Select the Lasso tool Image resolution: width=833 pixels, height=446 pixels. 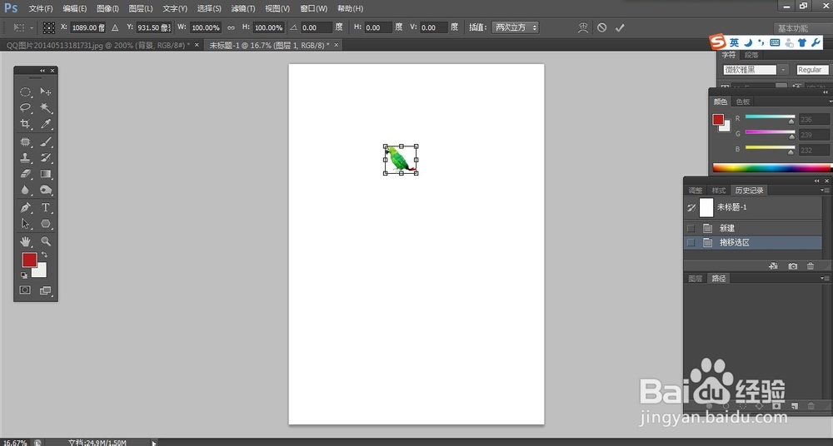[x=25, y=108]
